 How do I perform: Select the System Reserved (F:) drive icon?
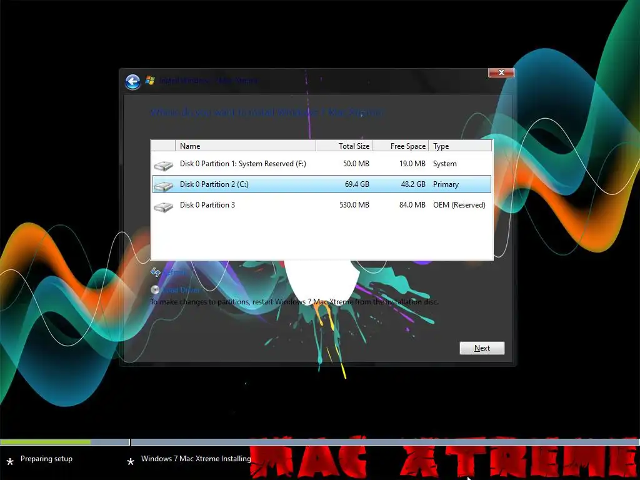(163, 165)
